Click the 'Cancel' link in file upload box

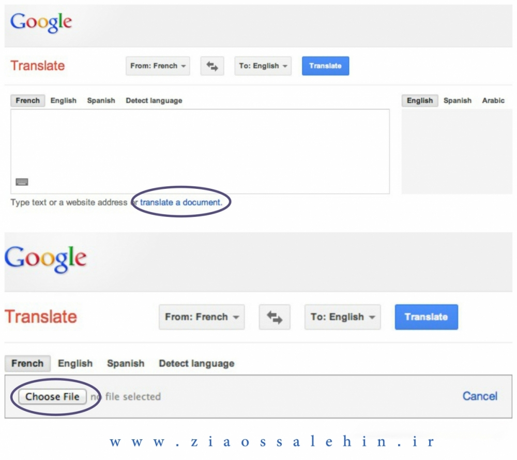480,396
